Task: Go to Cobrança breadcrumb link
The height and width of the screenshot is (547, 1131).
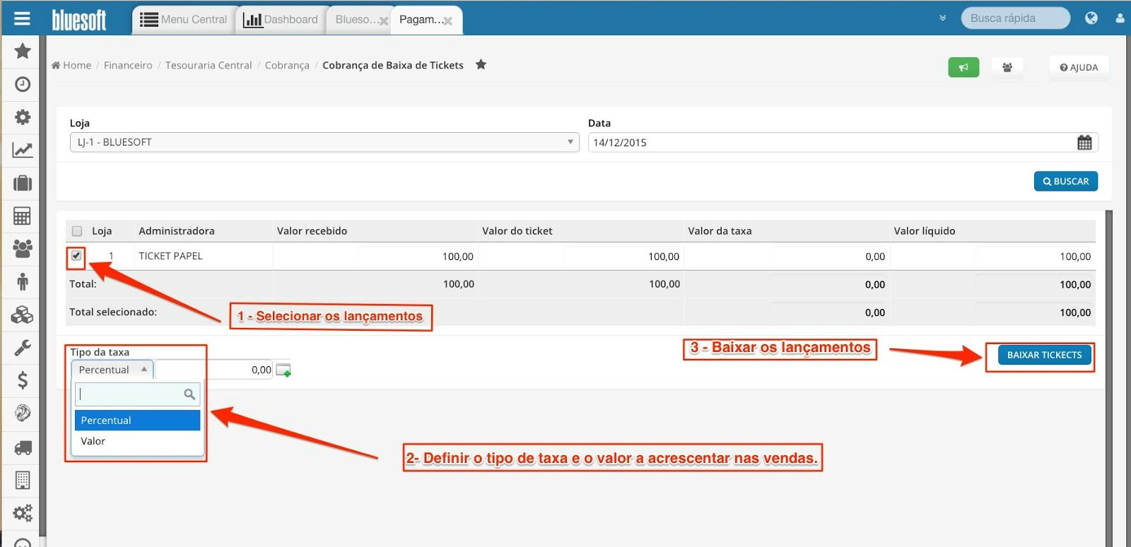Action: click(287, 65)
